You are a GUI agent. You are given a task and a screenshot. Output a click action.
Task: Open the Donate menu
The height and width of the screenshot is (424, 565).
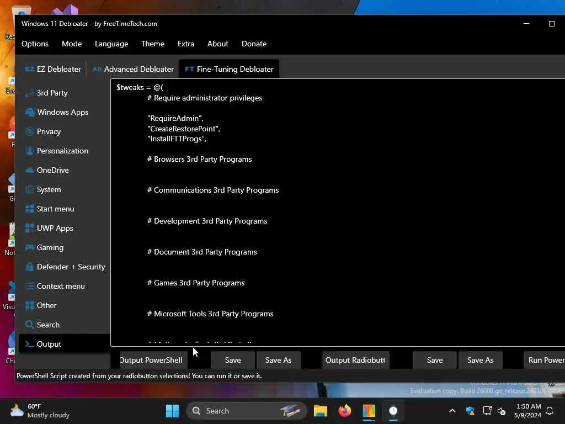click(254, 44)
